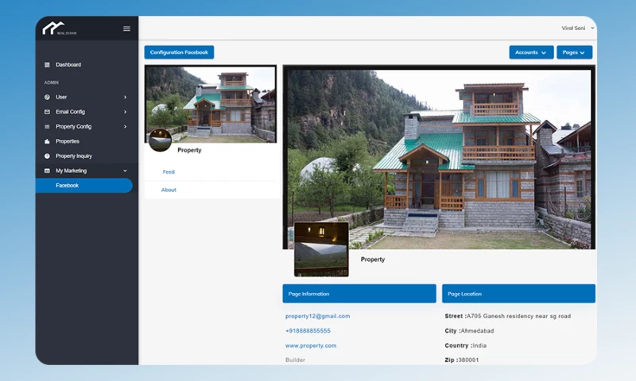Open Dashboard in the sidebar
This screenshot has height=381, width=636.
[x=68, y=65]
